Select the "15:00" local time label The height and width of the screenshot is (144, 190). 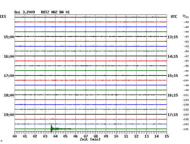point(9,37)
